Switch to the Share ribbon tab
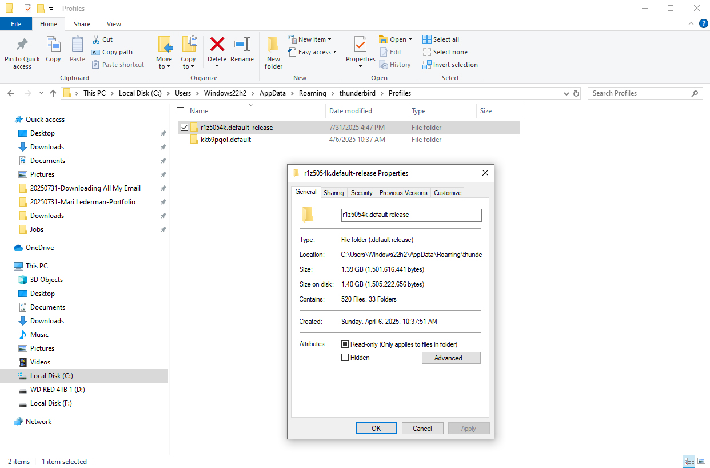The image size is (710, 468). coord(82,24)
